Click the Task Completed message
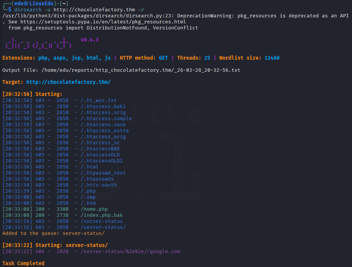Image resolution: width=352 pixels, height=267 pixels. point(23,263)
